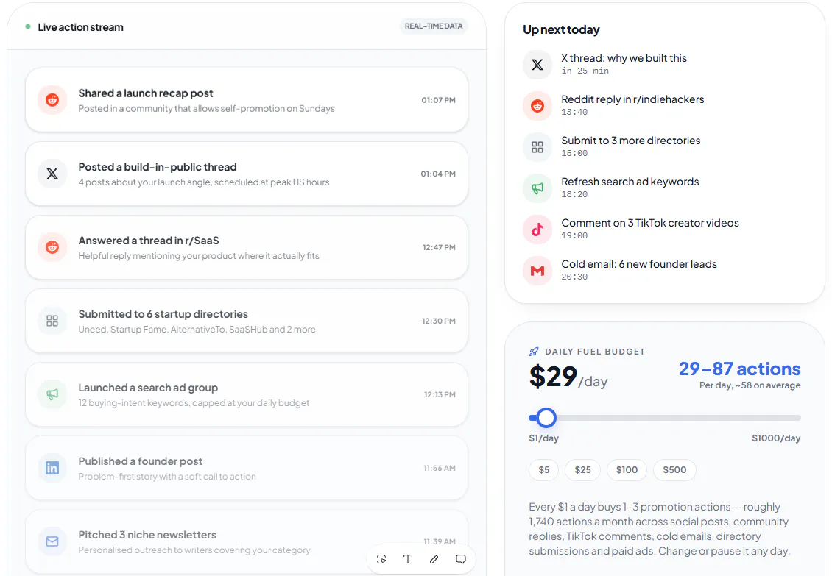Click '12 buying-intent keywords' description

(x=194, y=403)
